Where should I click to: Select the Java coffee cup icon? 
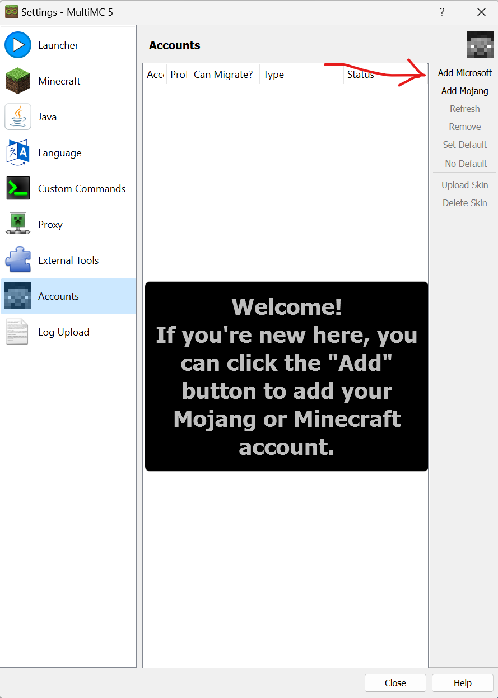click(x=18, y=117)
